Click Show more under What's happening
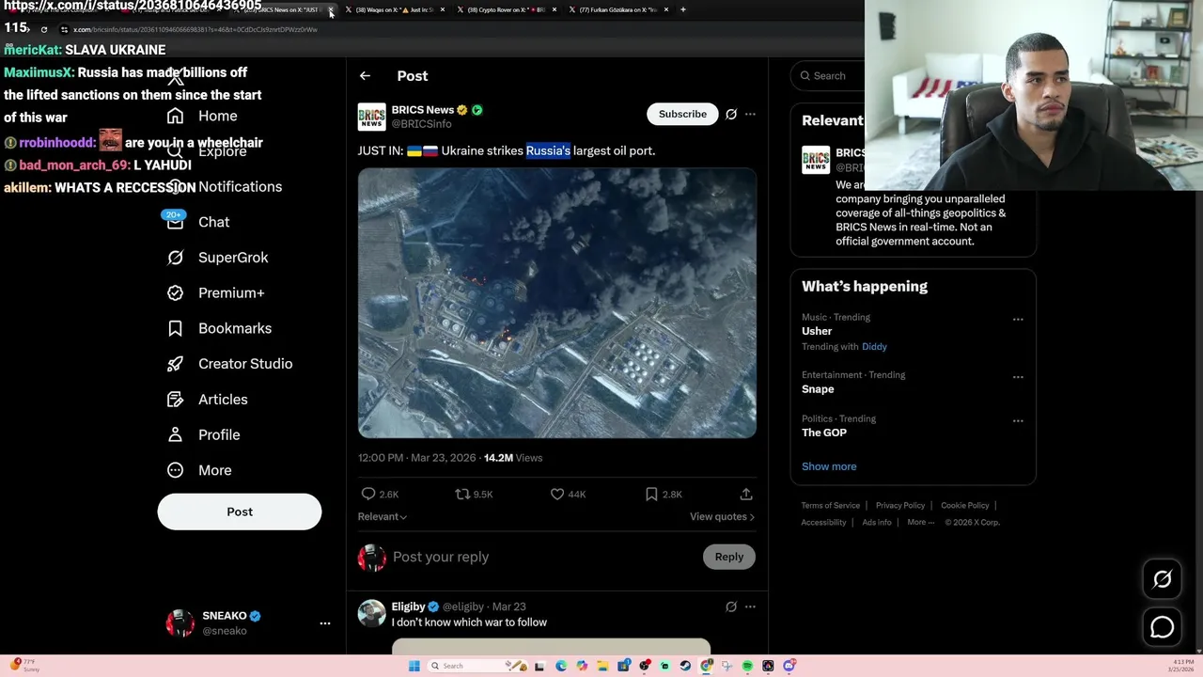Viewport: 1203px width, 677px height. 829,466
